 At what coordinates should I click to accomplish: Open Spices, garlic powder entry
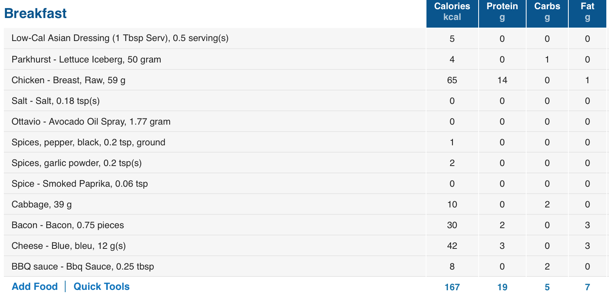click(x=77, y=163)
